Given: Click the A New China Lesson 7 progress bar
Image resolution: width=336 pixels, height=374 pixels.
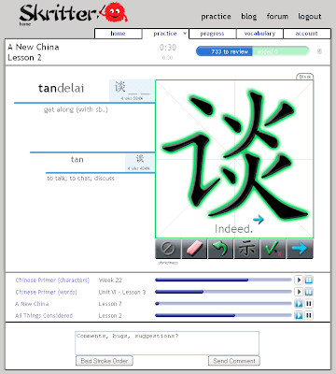Looking at the screenshot, I should (x=223, y=304).
